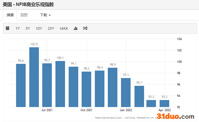199x122 pixels.
Task: Open the calendar date range icon
Action: [x=8, y=28]
